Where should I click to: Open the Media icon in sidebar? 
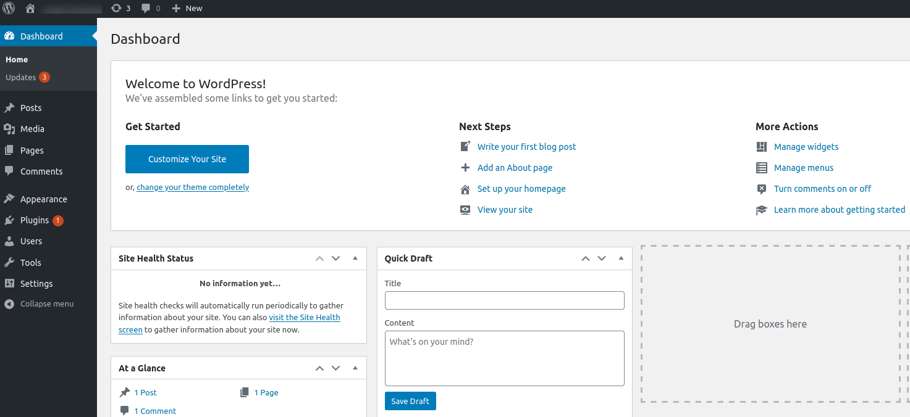9,129
